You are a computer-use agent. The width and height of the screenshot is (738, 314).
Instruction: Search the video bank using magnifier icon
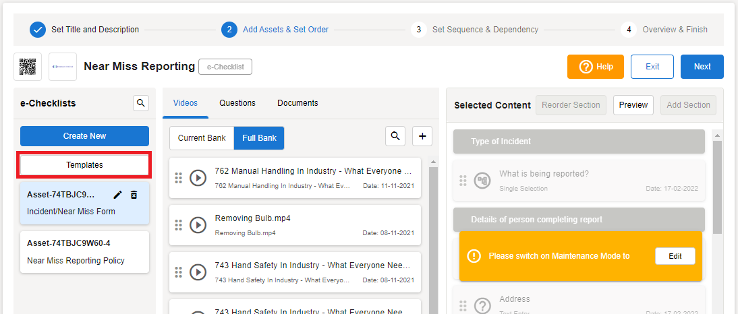[x=395, y=136]
